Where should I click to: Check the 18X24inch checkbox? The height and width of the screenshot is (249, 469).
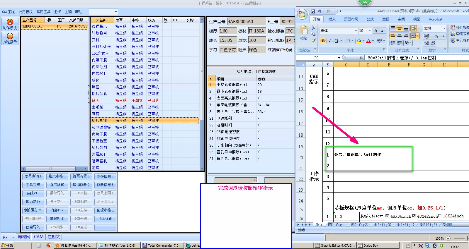coord(440,216)
